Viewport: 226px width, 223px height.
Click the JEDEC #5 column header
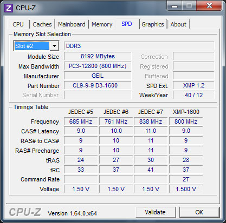81,112
